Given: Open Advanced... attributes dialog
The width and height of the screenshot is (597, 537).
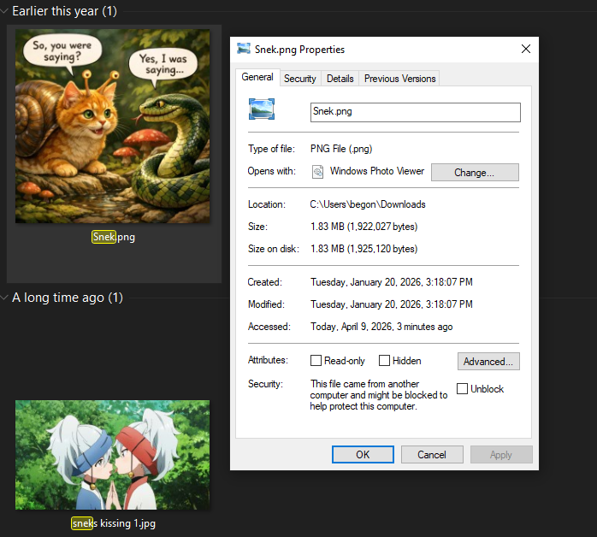Looking at the screenshot, I should pos(488,361).
